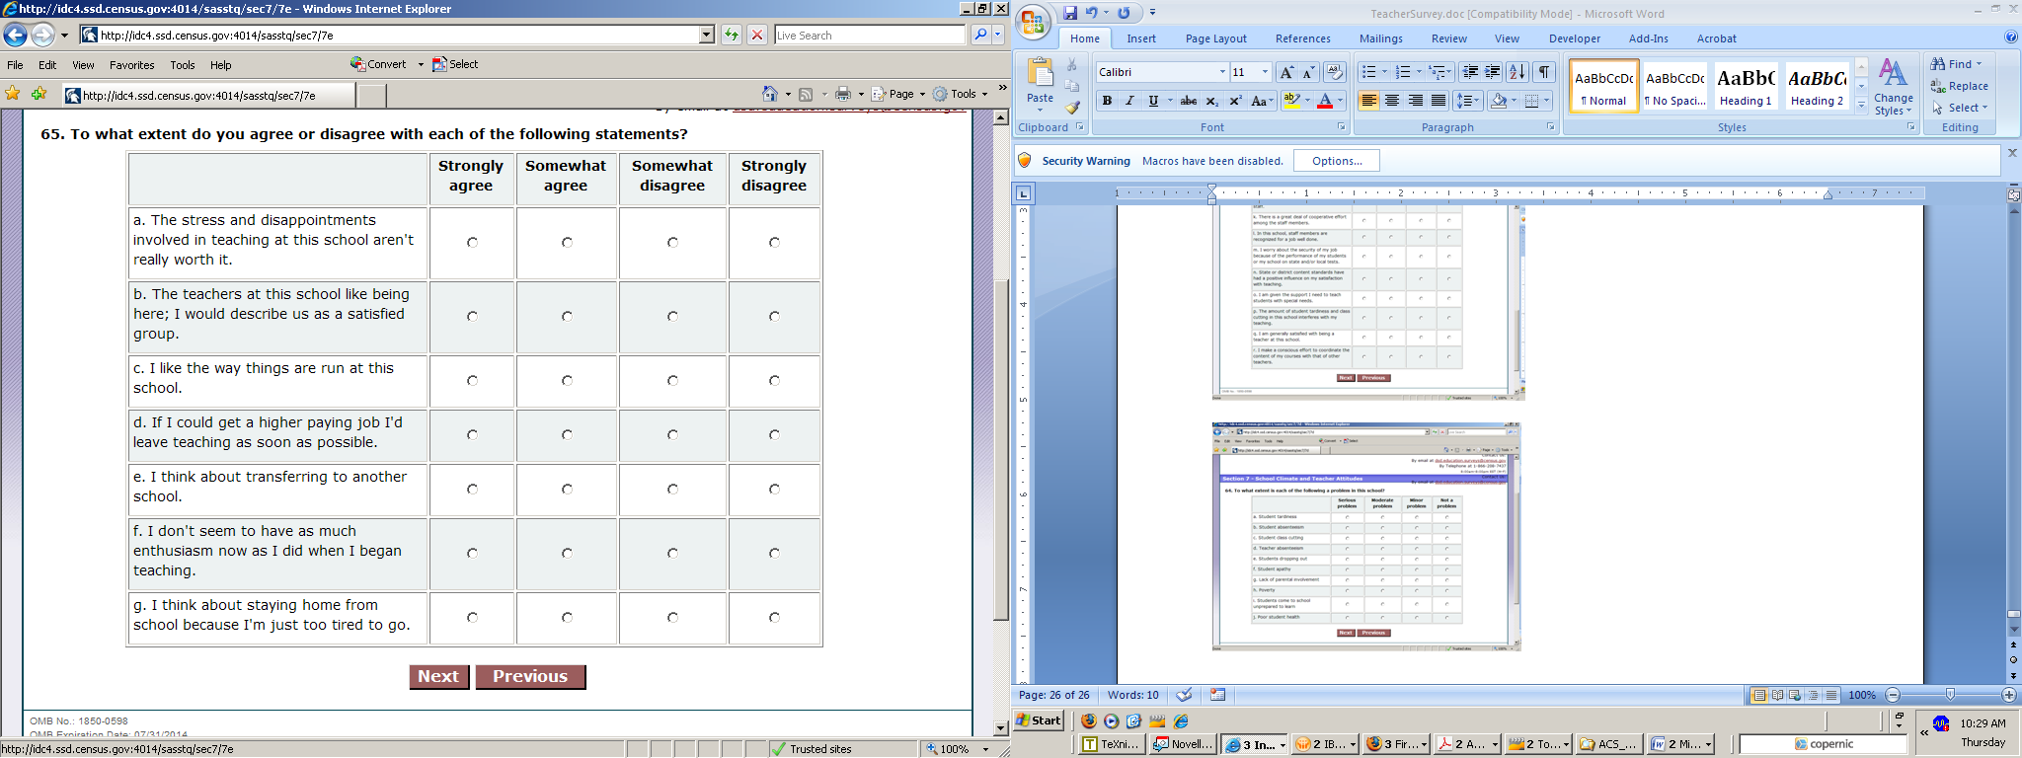Click Decrease Indent in Word's Paragraph group

[1470, 72]
